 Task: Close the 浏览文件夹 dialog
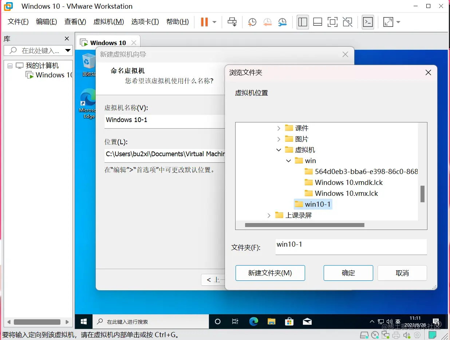(x=428, y=73)
